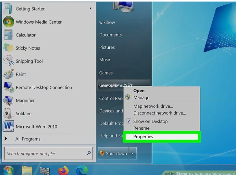Launch the Solitaire game icon
236x175 pixels.
pyautogui.click(x=8, y=114)
